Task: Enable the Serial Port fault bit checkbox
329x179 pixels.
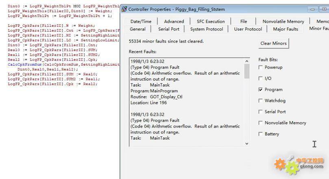Action: tap(261, 112)
